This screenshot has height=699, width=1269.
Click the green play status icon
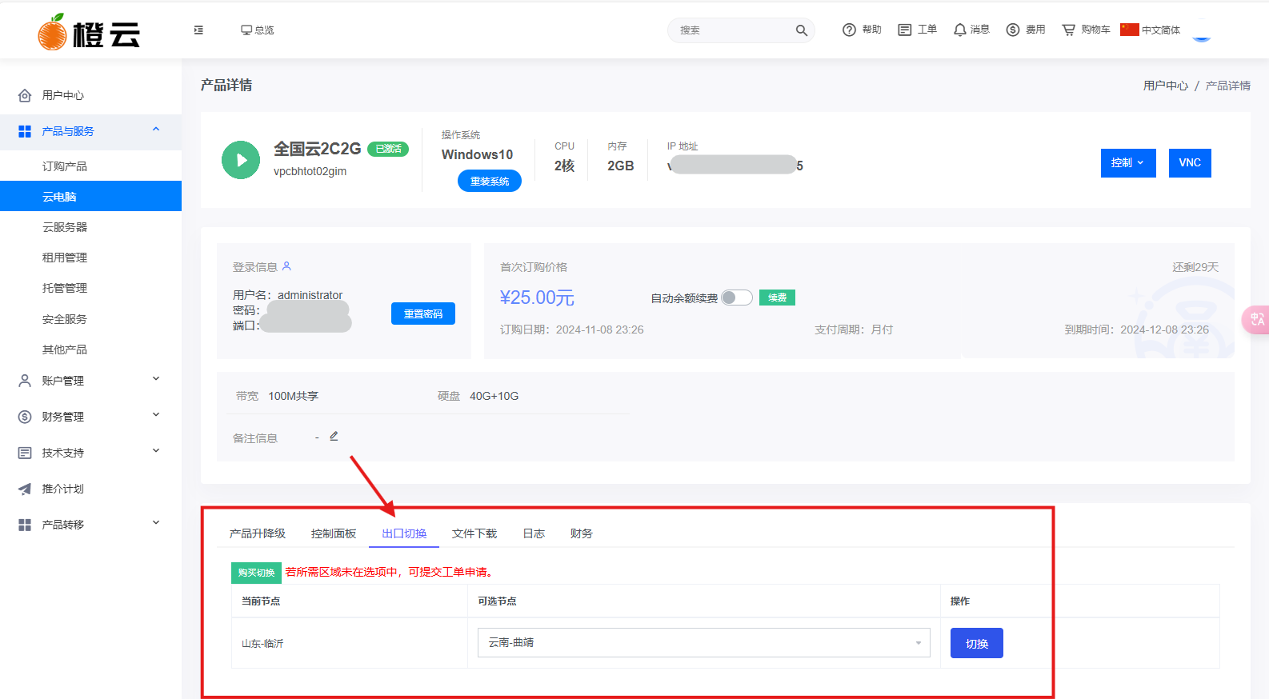pyautogui.click(x=241, y=160)
